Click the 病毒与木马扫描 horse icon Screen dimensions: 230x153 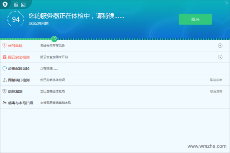coord(5,103)
